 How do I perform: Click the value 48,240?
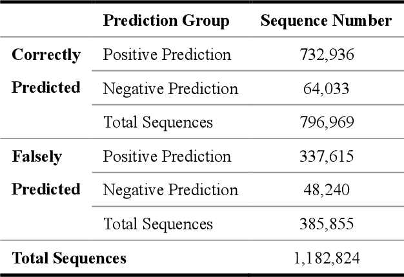pyautogui.click(x=327, y=190)
